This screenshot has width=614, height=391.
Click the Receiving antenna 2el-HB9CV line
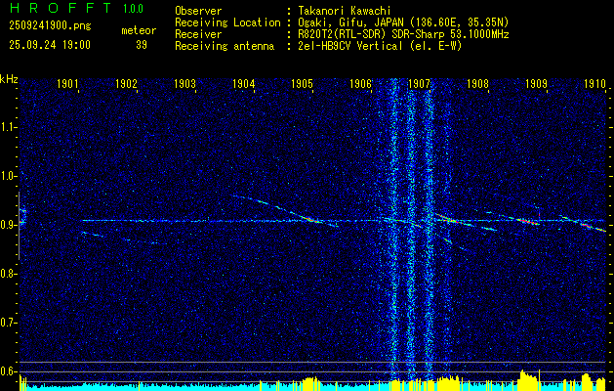[x=380, y=46]
